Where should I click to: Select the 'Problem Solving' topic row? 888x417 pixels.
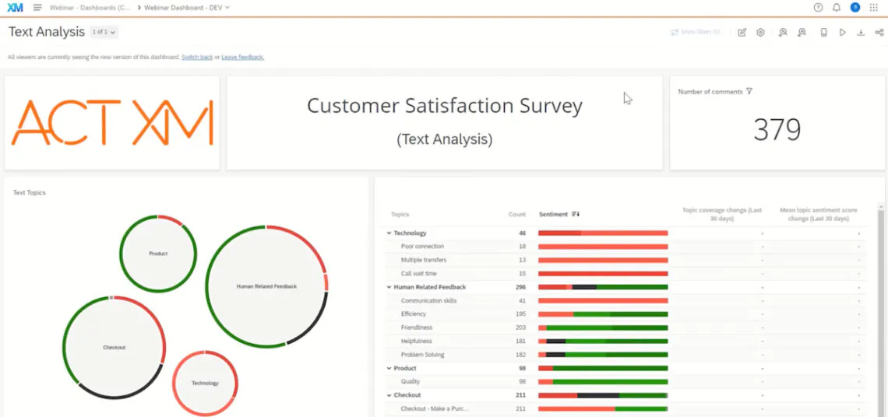tap(625, 355)
